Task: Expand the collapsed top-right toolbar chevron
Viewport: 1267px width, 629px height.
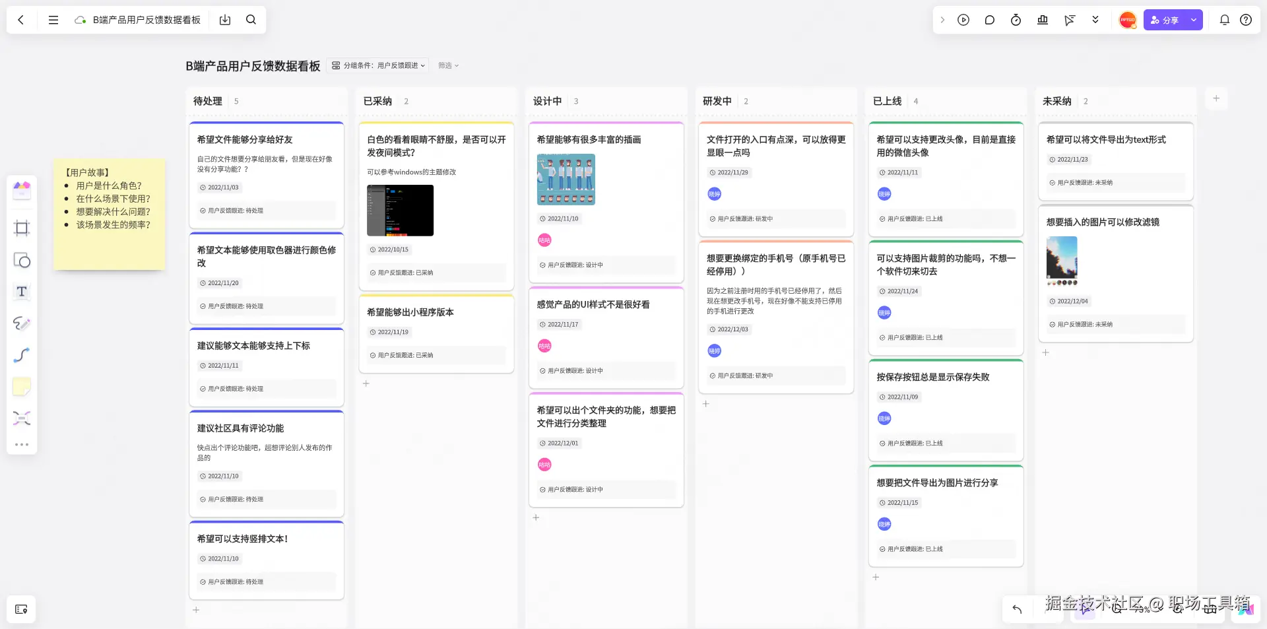Action: click(x=942, y=20)
